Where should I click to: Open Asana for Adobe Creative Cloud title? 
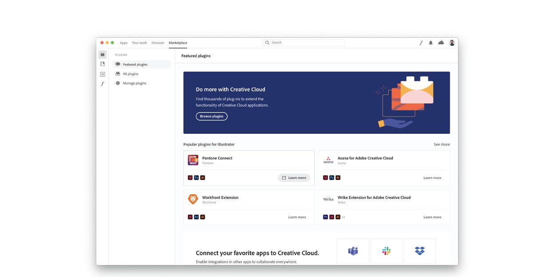click(x=365, y=158)
